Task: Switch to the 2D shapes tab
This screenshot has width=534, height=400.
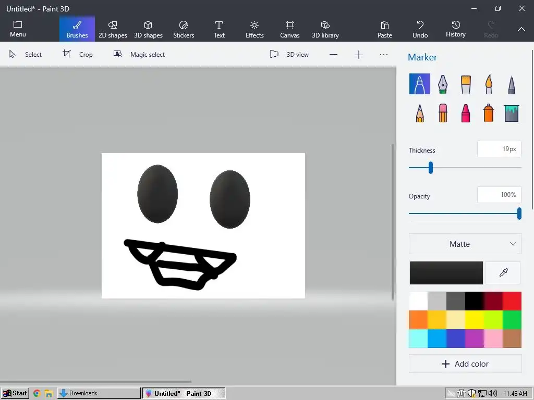Action: click(113, 29)
